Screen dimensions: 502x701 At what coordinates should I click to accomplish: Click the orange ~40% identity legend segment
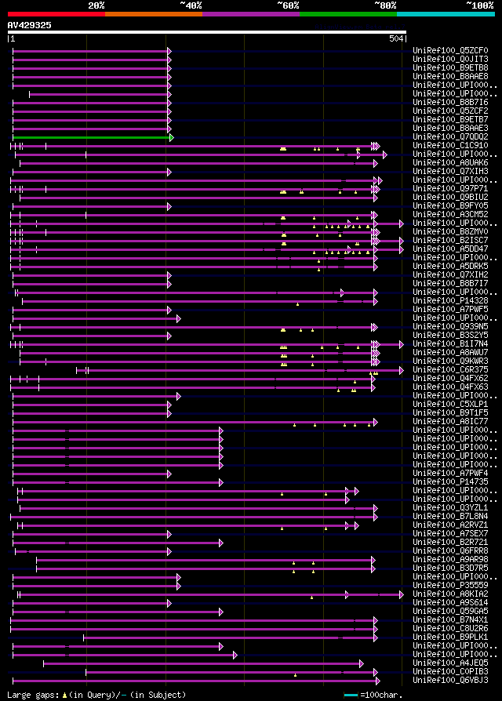coord(154,14)
